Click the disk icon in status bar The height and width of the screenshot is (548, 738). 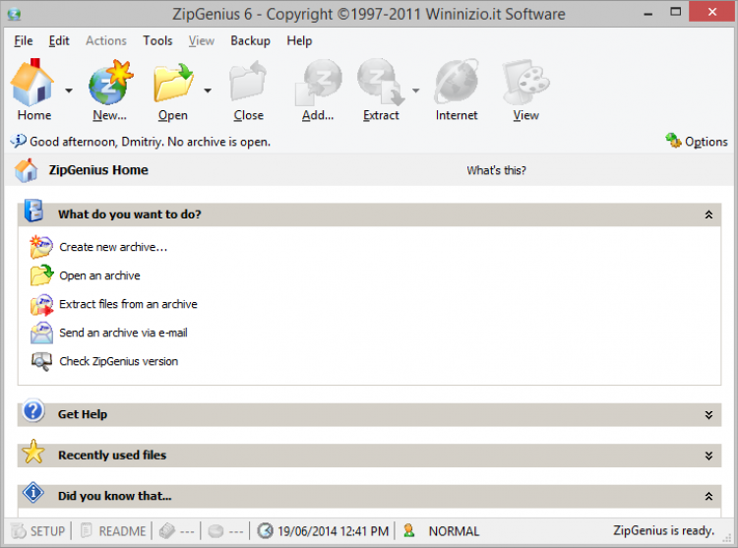pyautogui.click(x=216, y=531)
